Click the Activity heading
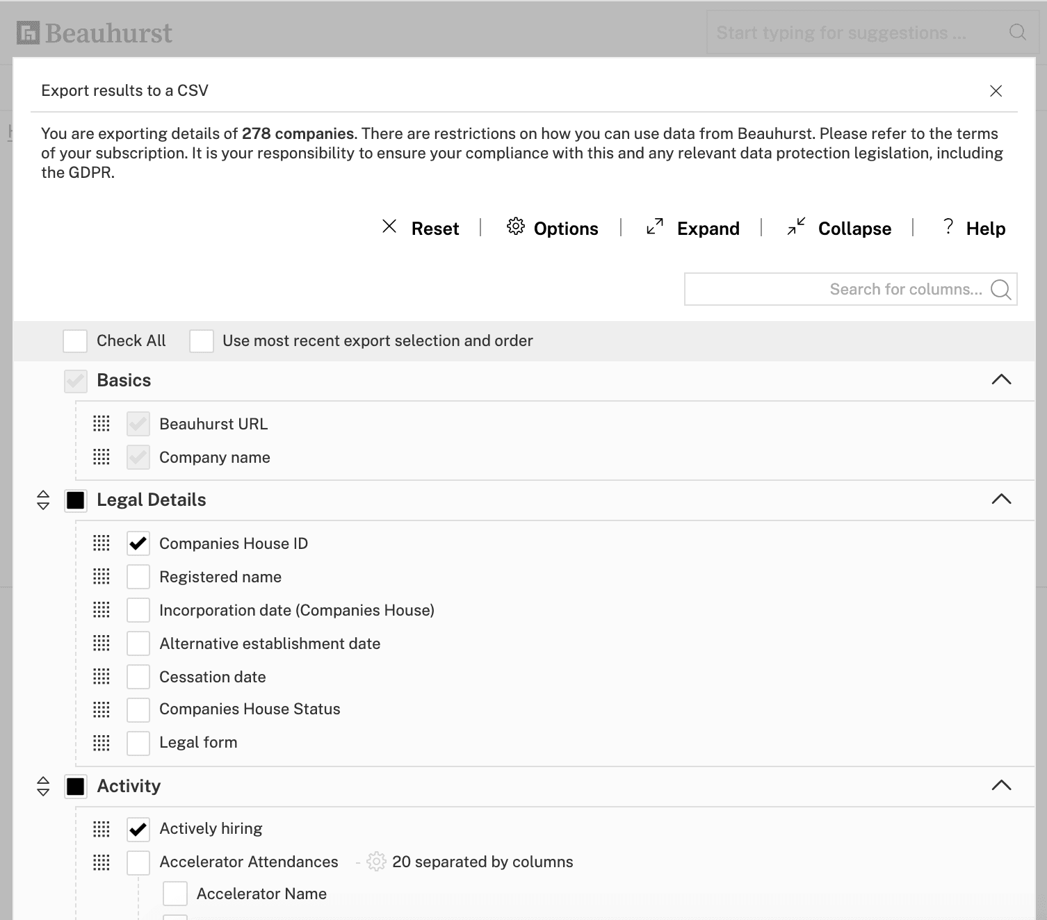1047x920 pixels. pos(129,786)
